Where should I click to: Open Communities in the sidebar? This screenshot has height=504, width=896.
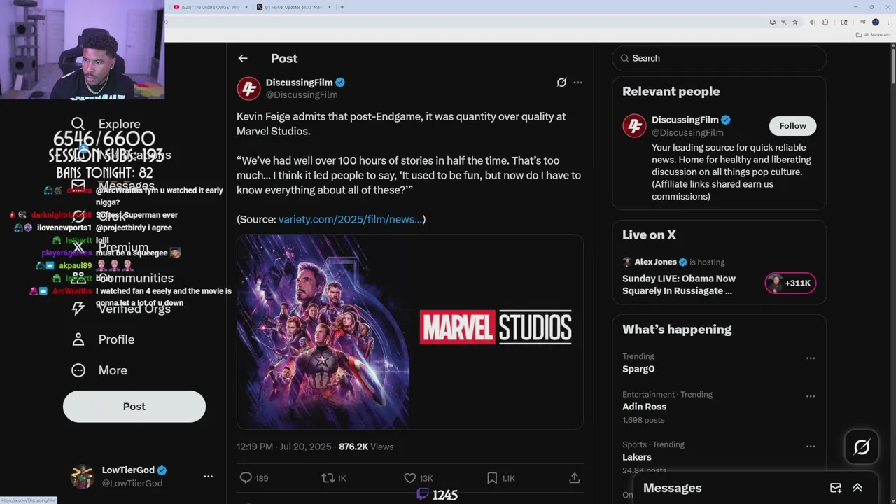122,278
